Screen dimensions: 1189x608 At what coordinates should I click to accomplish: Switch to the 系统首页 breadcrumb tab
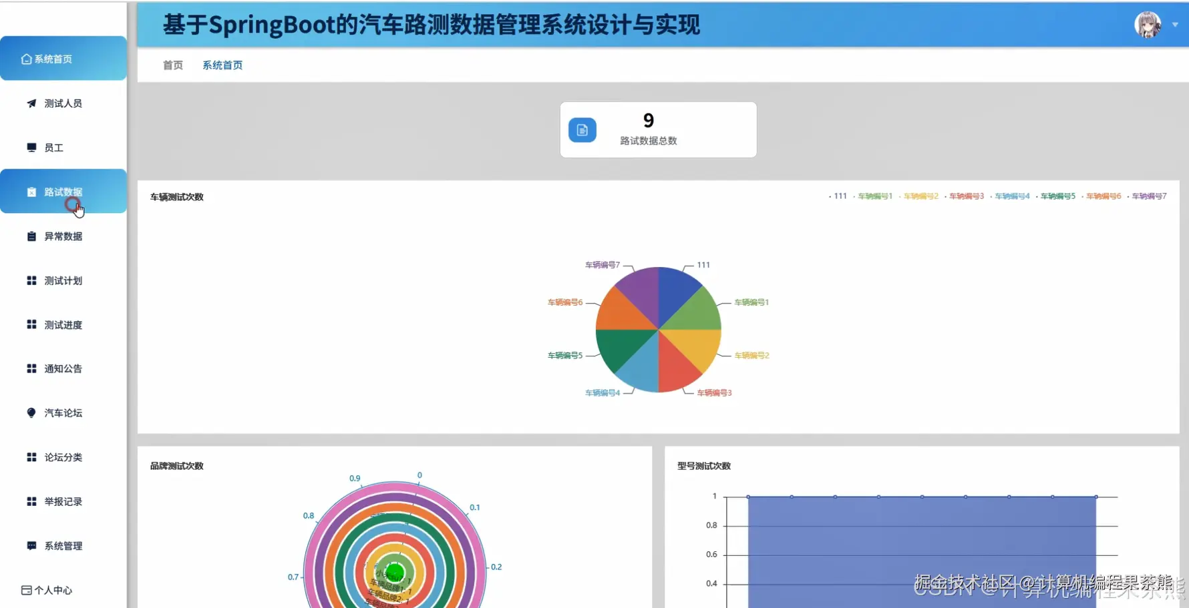pyautogui.click(x=222, y=65)
